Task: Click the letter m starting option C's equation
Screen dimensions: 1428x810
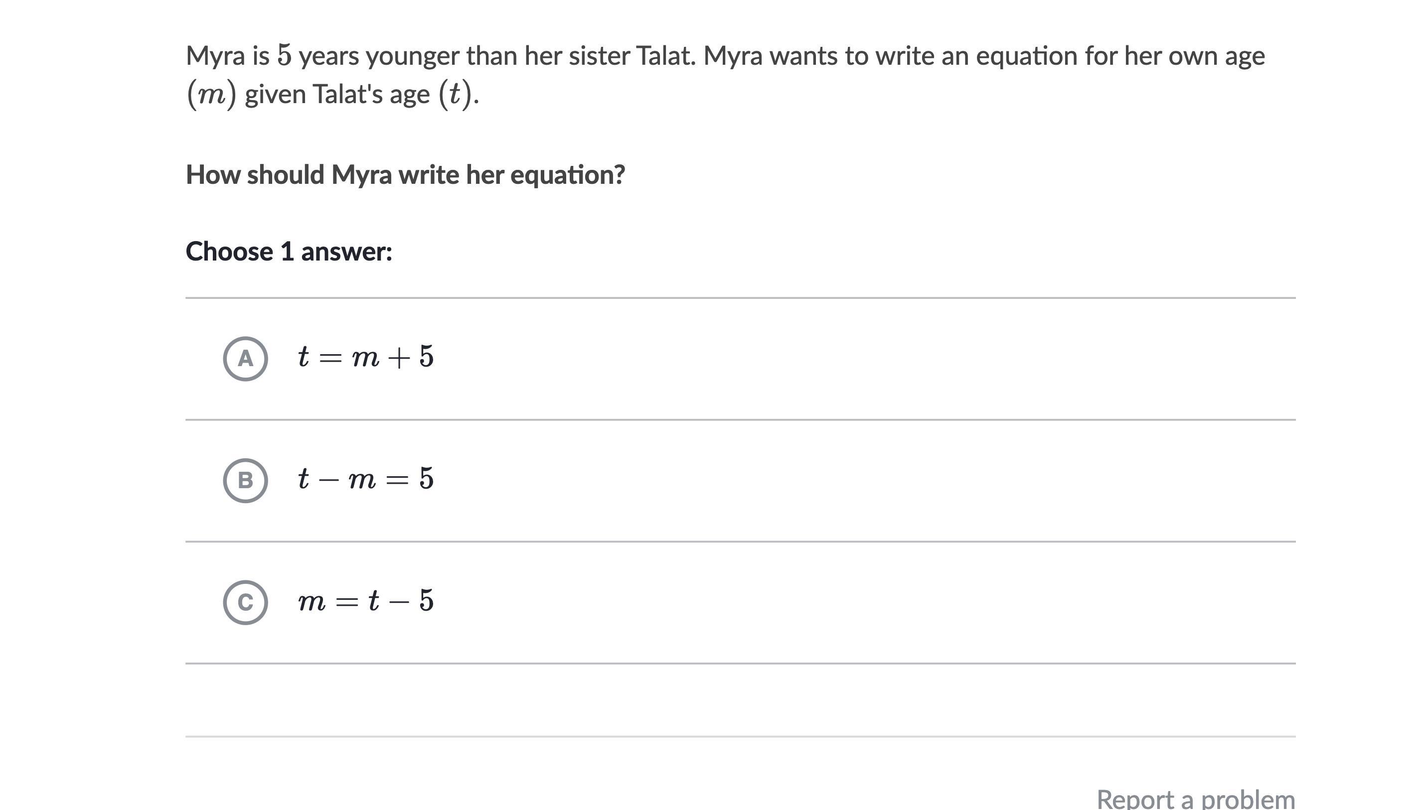Action: [312, 602]
